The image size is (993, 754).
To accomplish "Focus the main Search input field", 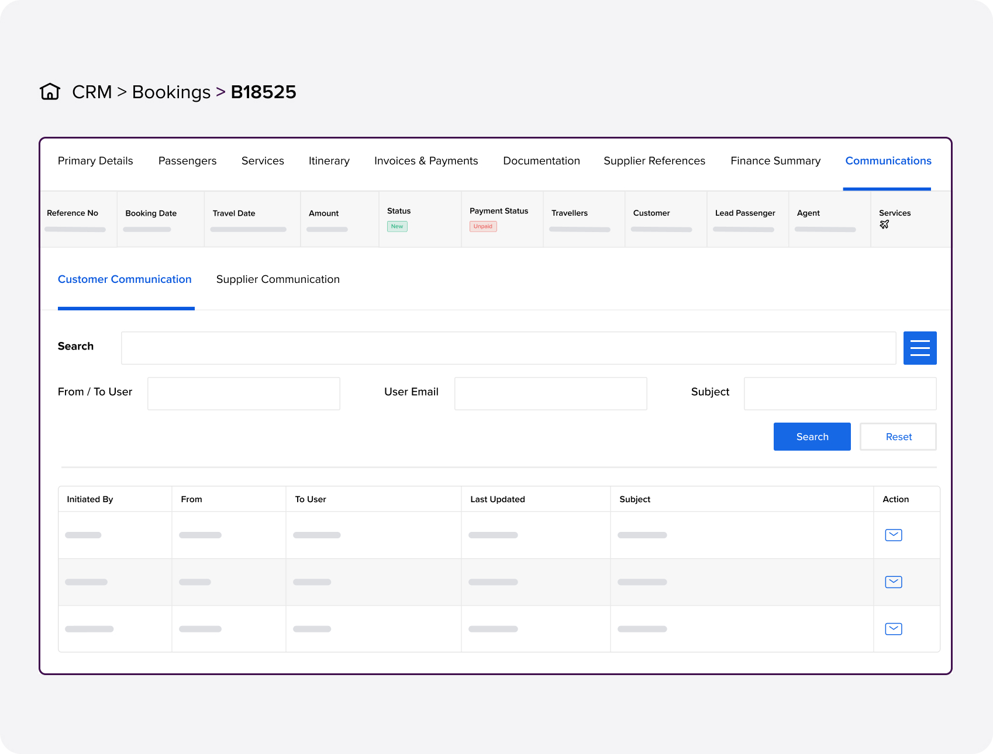I will point(508,348).
